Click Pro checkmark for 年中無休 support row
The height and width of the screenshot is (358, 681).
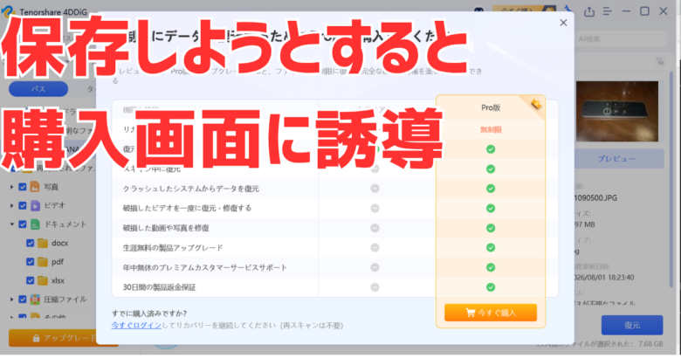491,268
